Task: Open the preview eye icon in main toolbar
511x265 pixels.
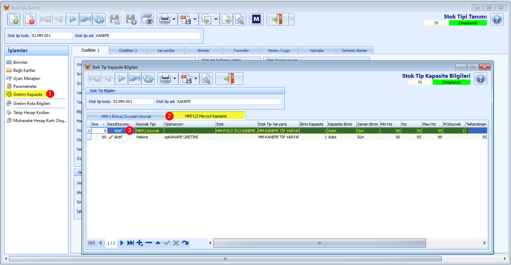Action: (x=148, y=19)
